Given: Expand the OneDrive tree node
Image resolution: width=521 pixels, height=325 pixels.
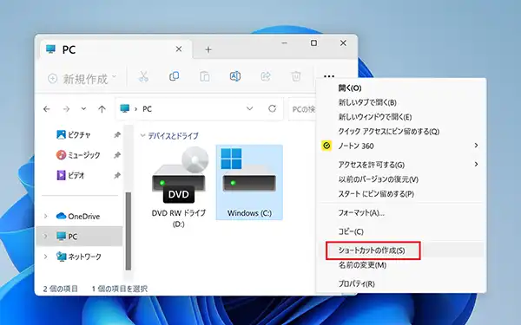Looking at the screenshot, I should (x=45, y=216).
